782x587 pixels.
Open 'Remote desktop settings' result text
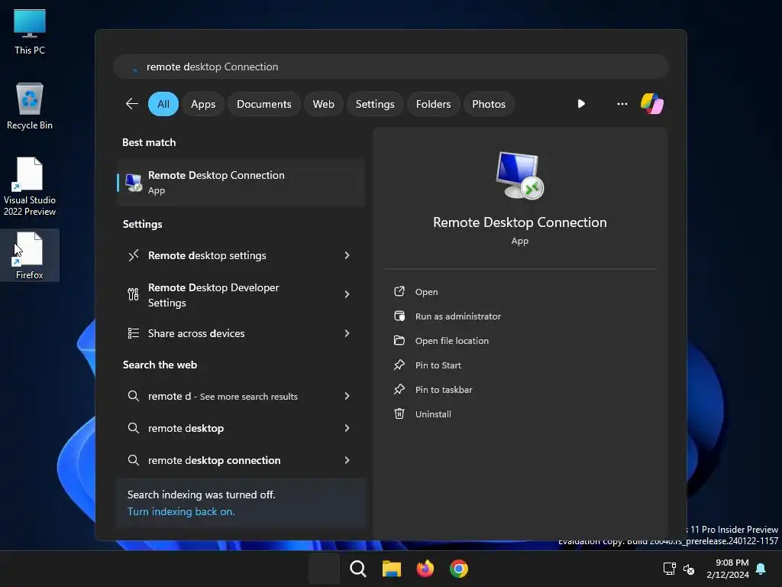(x=207, y=255)
